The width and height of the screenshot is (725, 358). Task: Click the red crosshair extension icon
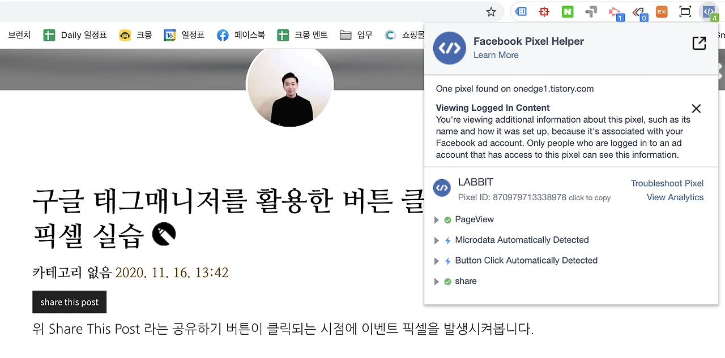click(544, 12)
